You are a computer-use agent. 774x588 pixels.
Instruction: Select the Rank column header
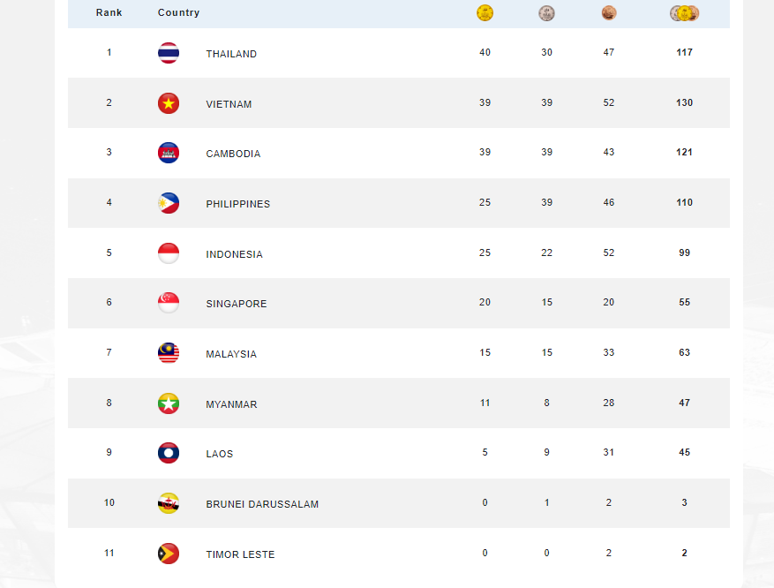click(x=109, y=13)
